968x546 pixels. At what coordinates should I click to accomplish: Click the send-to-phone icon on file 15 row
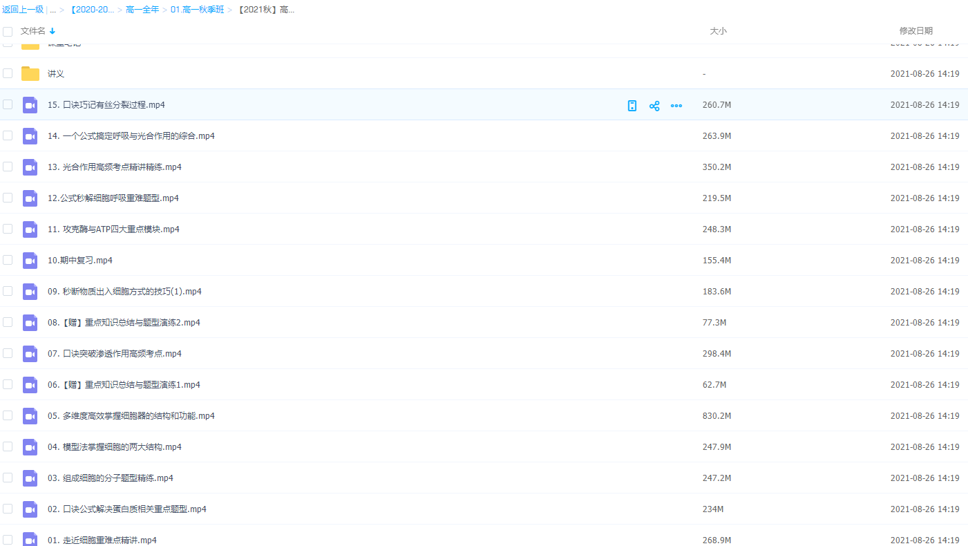click(x=632, y=106)
